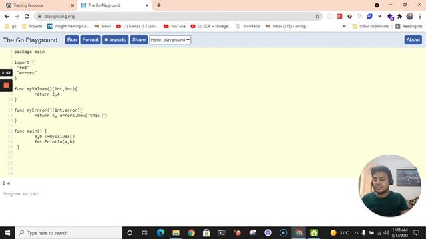Open the Inbox (215) bookmark

coord(287,26)
